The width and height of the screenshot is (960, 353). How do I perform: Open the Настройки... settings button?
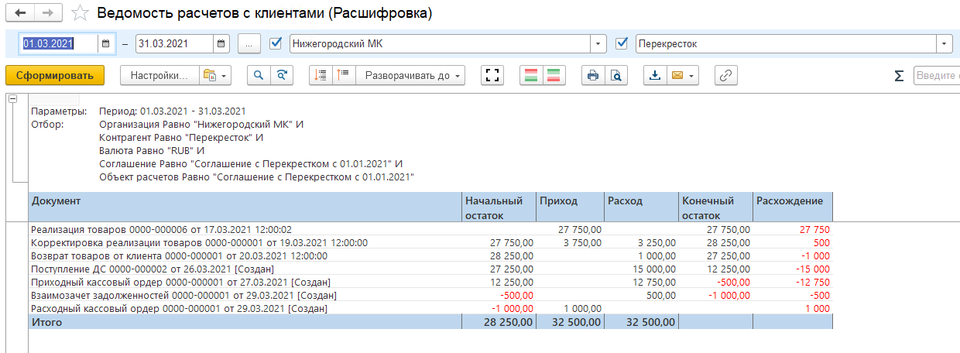tap(159, 75)
